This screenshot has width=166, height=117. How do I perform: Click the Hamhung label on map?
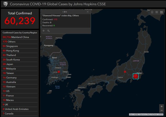(59, 38)
